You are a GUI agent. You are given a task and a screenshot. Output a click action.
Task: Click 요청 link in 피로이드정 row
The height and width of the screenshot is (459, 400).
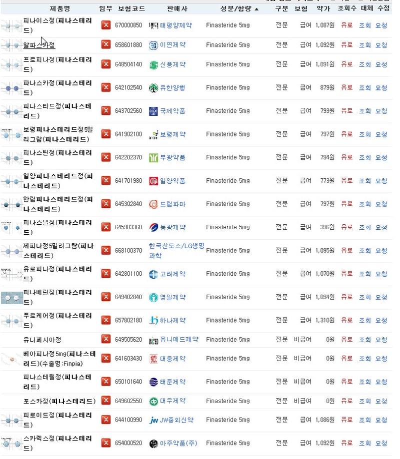click(381, 420)
